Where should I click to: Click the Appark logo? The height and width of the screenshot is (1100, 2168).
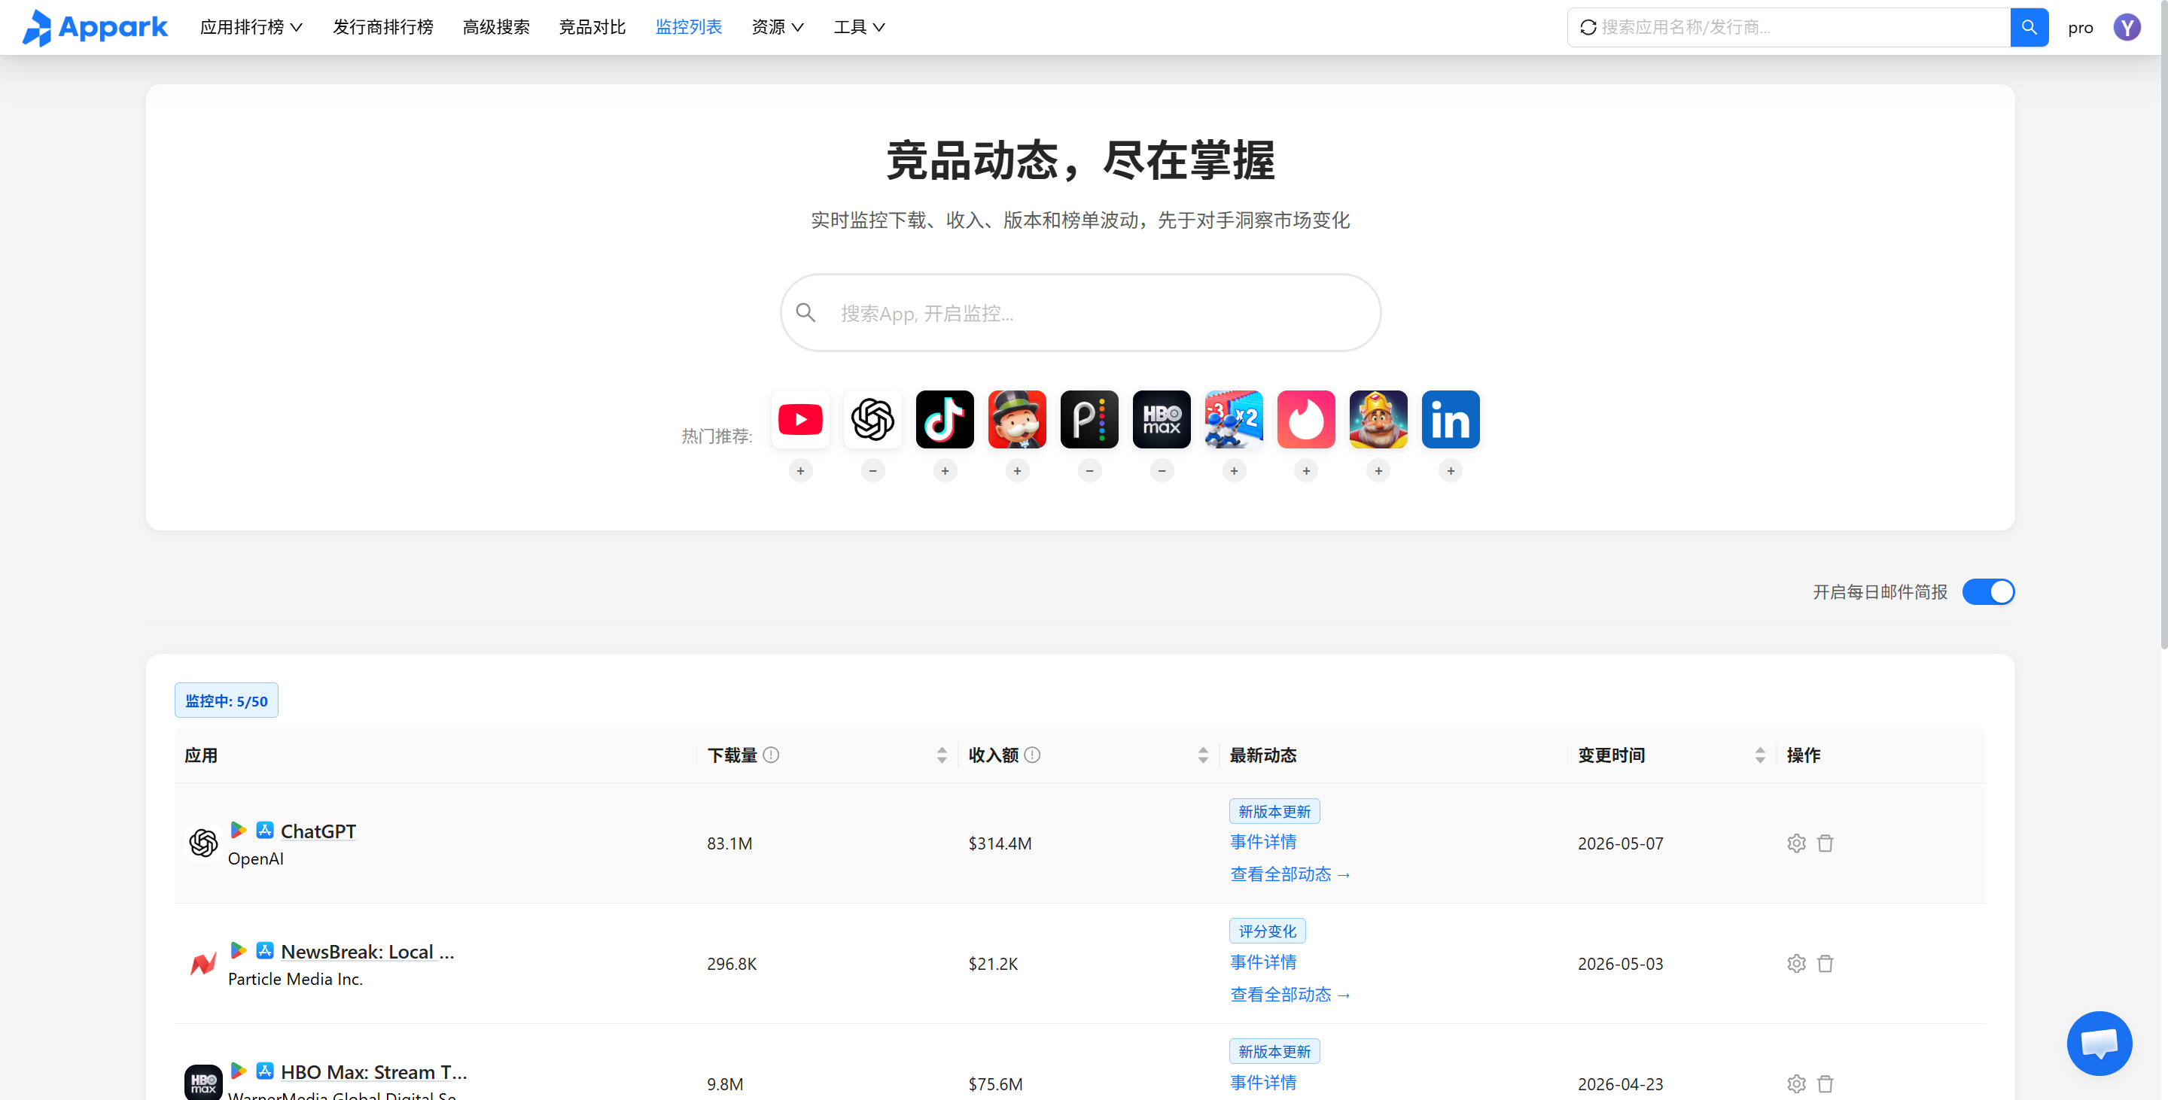(95, 28)
